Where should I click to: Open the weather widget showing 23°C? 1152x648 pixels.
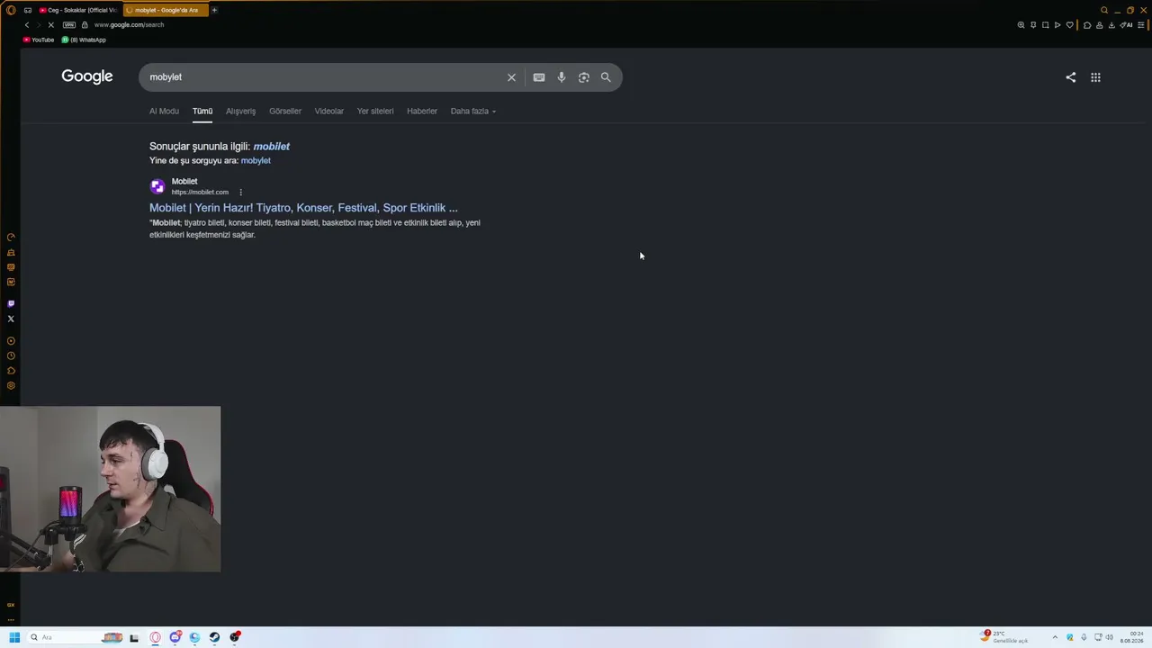(1003, 637)
